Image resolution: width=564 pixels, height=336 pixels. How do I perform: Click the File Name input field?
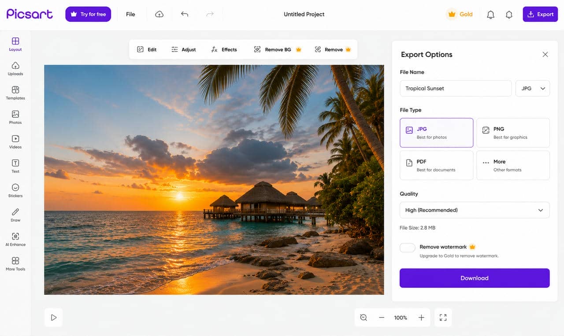coord(456,88)
